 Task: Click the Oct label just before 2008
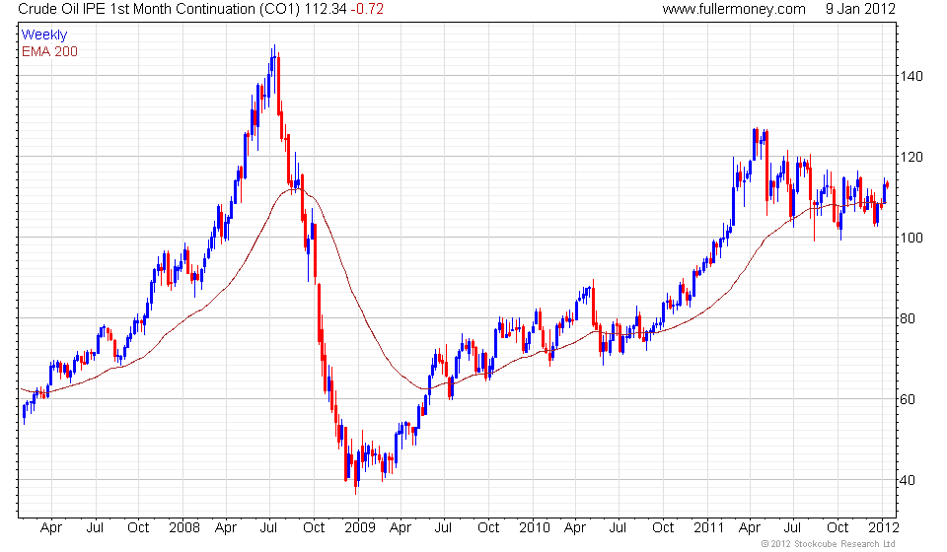(x=138, y=527)
